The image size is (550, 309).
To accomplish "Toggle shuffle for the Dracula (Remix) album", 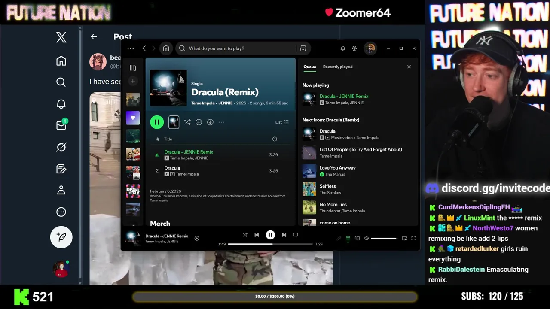I will (187, 122).
